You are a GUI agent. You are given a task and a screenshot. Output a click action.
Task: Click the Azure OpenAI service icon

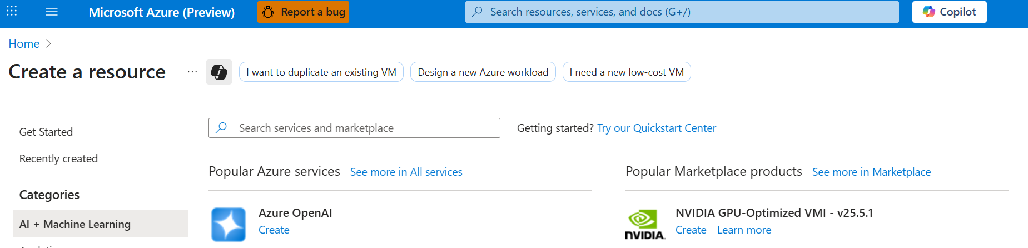click(x=229, y=225)
